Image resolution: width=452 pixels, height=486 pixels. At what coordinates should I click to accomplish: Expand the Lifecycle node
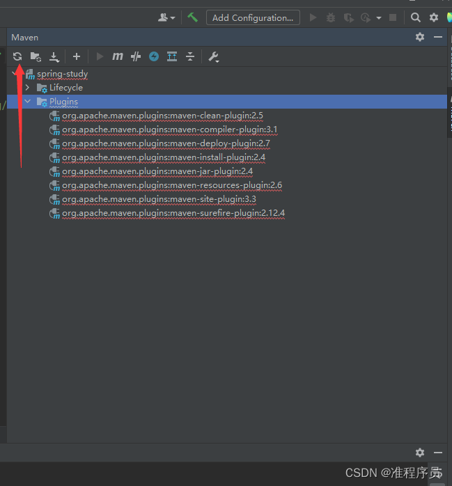pyautogui.click(x=27, y=88)
